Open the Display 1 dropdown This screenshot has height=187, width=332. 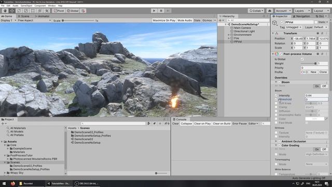[x=8, y=20]
